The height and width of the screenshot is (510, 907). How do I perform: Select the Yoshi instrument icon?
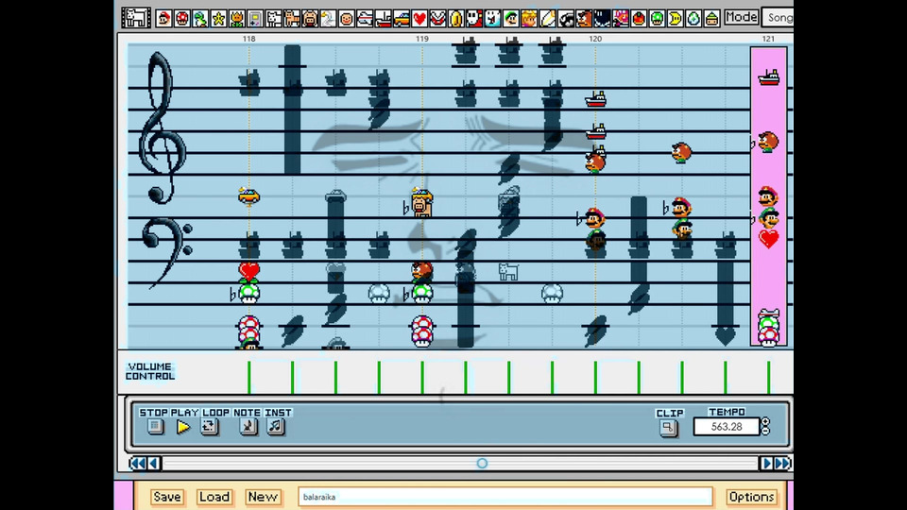pyautogui.click(x=200, y=19)
